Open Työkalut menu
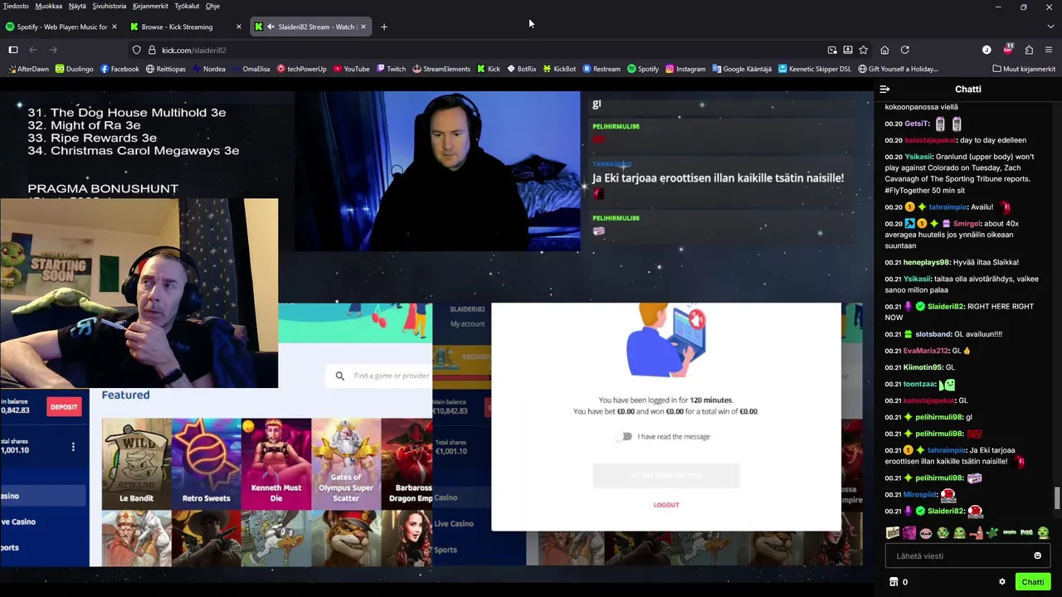Image resolution: width=1062 pixels, height=597 pixels. (187, 6)
